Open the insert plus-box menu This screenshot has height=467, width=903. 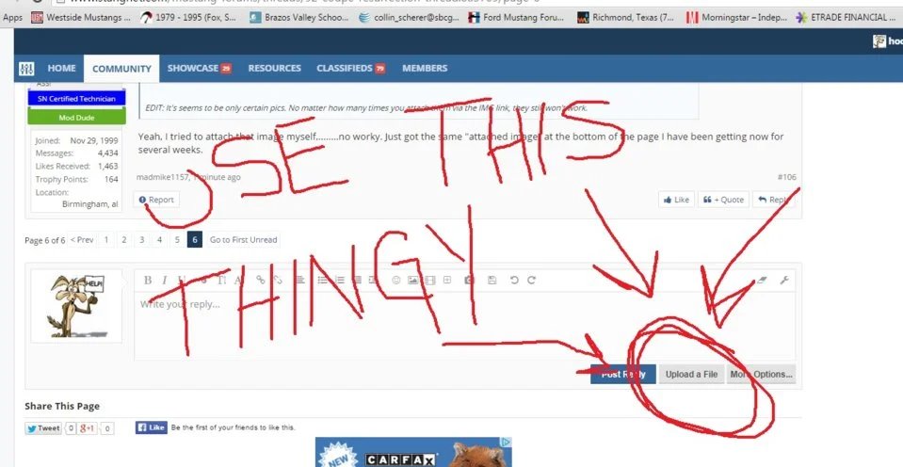(x=447, y=281)
